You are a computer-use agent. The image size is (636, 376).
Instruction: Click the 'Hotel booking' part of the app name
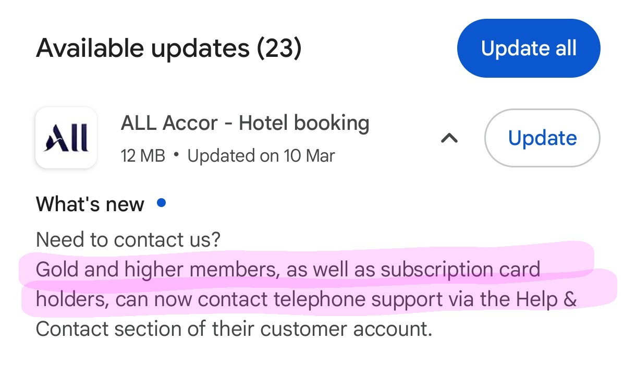(x=304, y=124)
